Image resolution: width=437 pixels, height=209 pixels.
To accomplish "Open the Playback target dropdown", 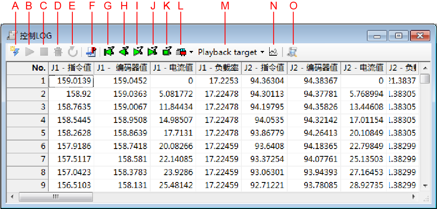I will [x=231, y=52].
